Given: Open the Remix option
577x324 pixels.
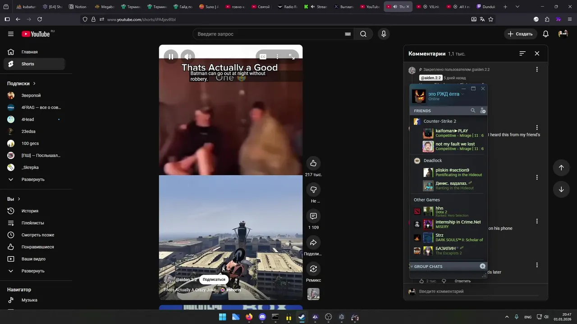Looking at the screenshot, I should click(313, 269).
